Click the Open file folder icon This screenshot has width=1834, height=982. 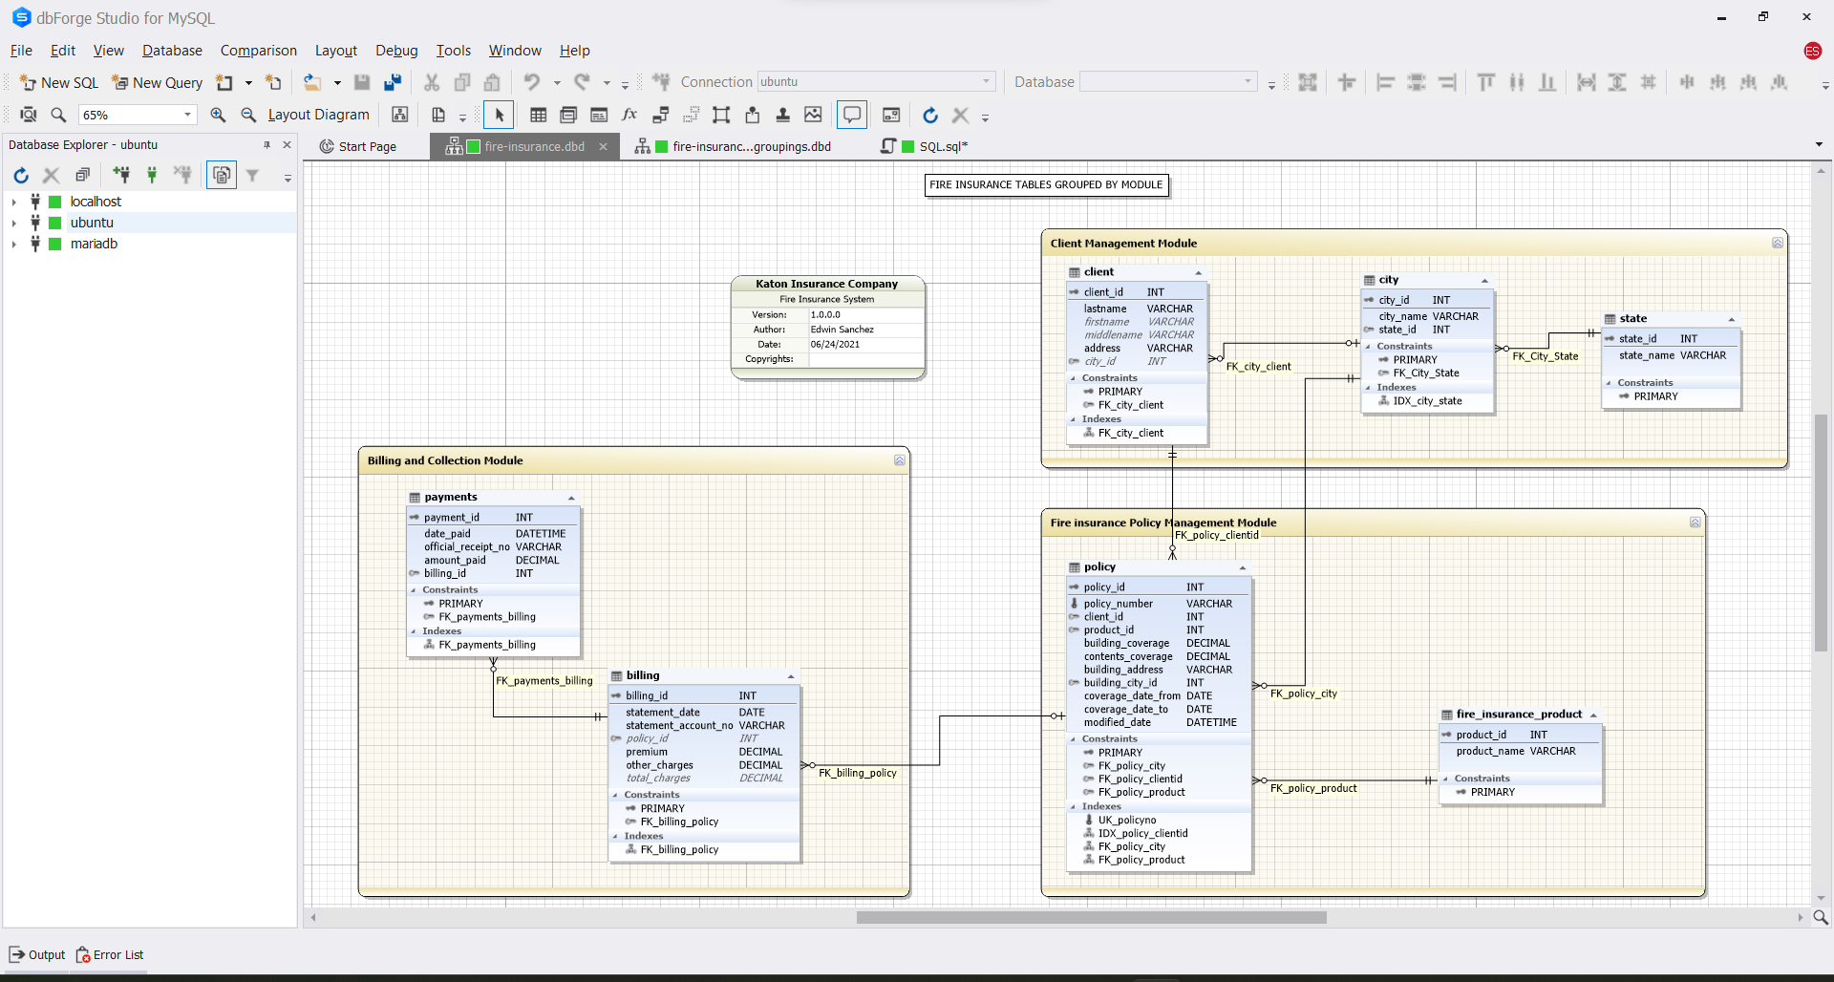tap(311, 83)
